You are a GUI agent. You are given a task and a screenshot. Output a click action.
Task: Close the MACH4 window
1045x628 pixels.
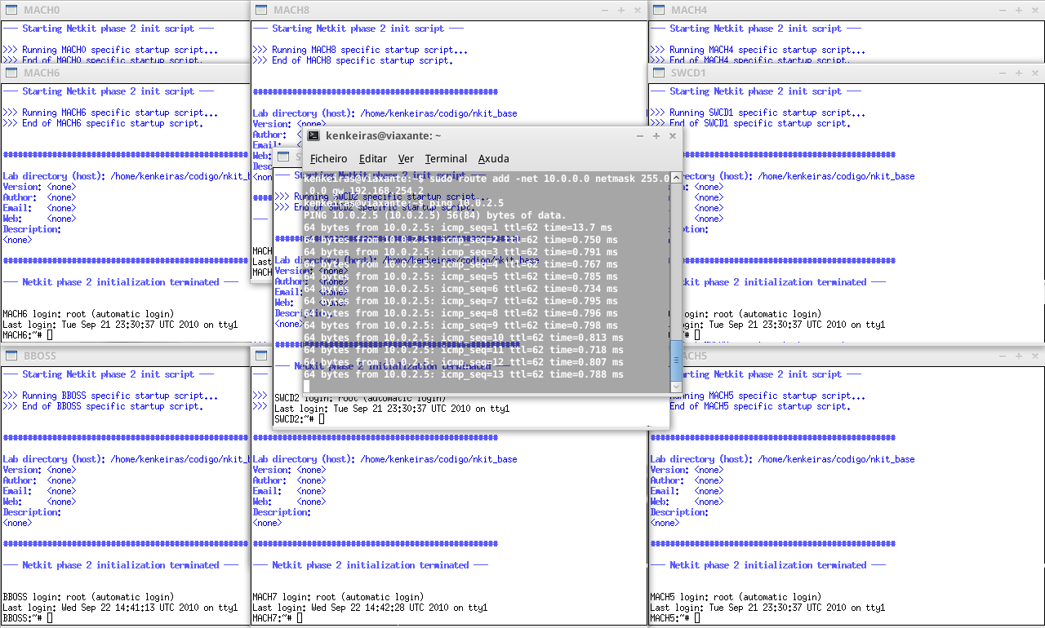pos(1035,10)
